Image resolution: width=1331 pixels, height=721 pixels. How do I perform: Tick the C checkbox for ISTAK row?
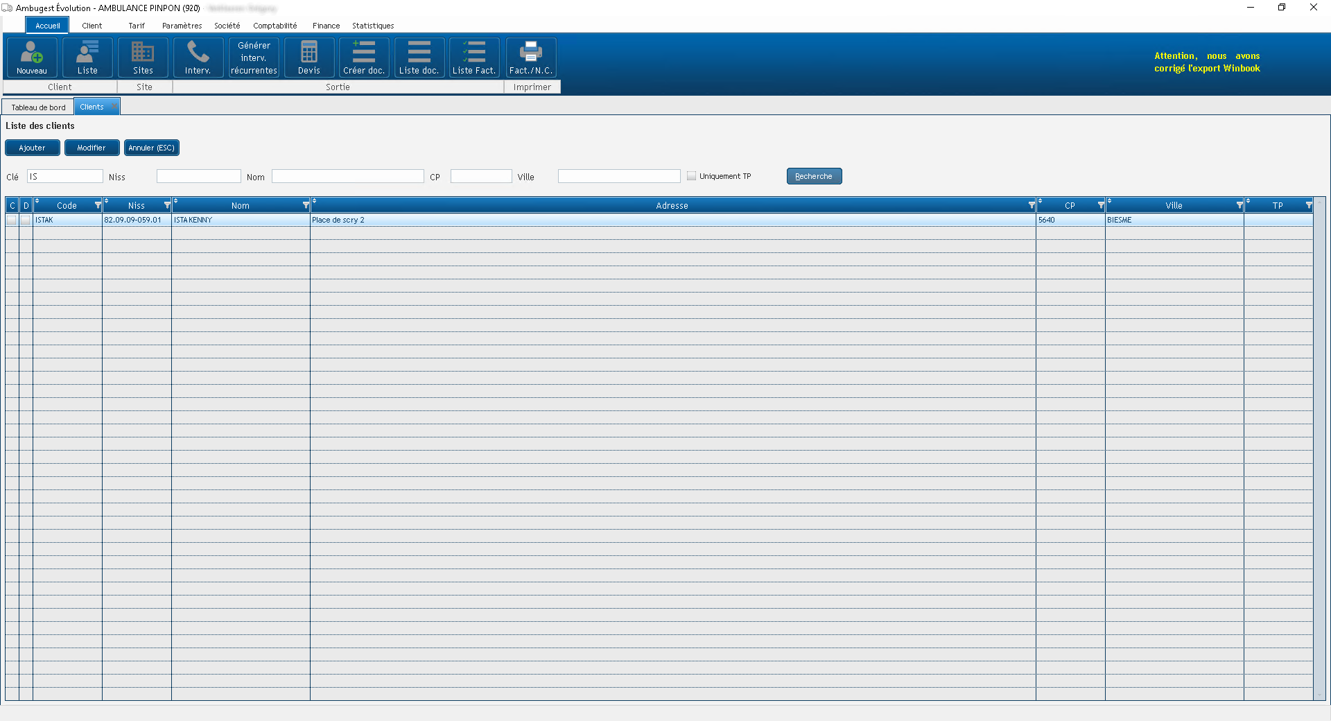click(x=12, y=220)
